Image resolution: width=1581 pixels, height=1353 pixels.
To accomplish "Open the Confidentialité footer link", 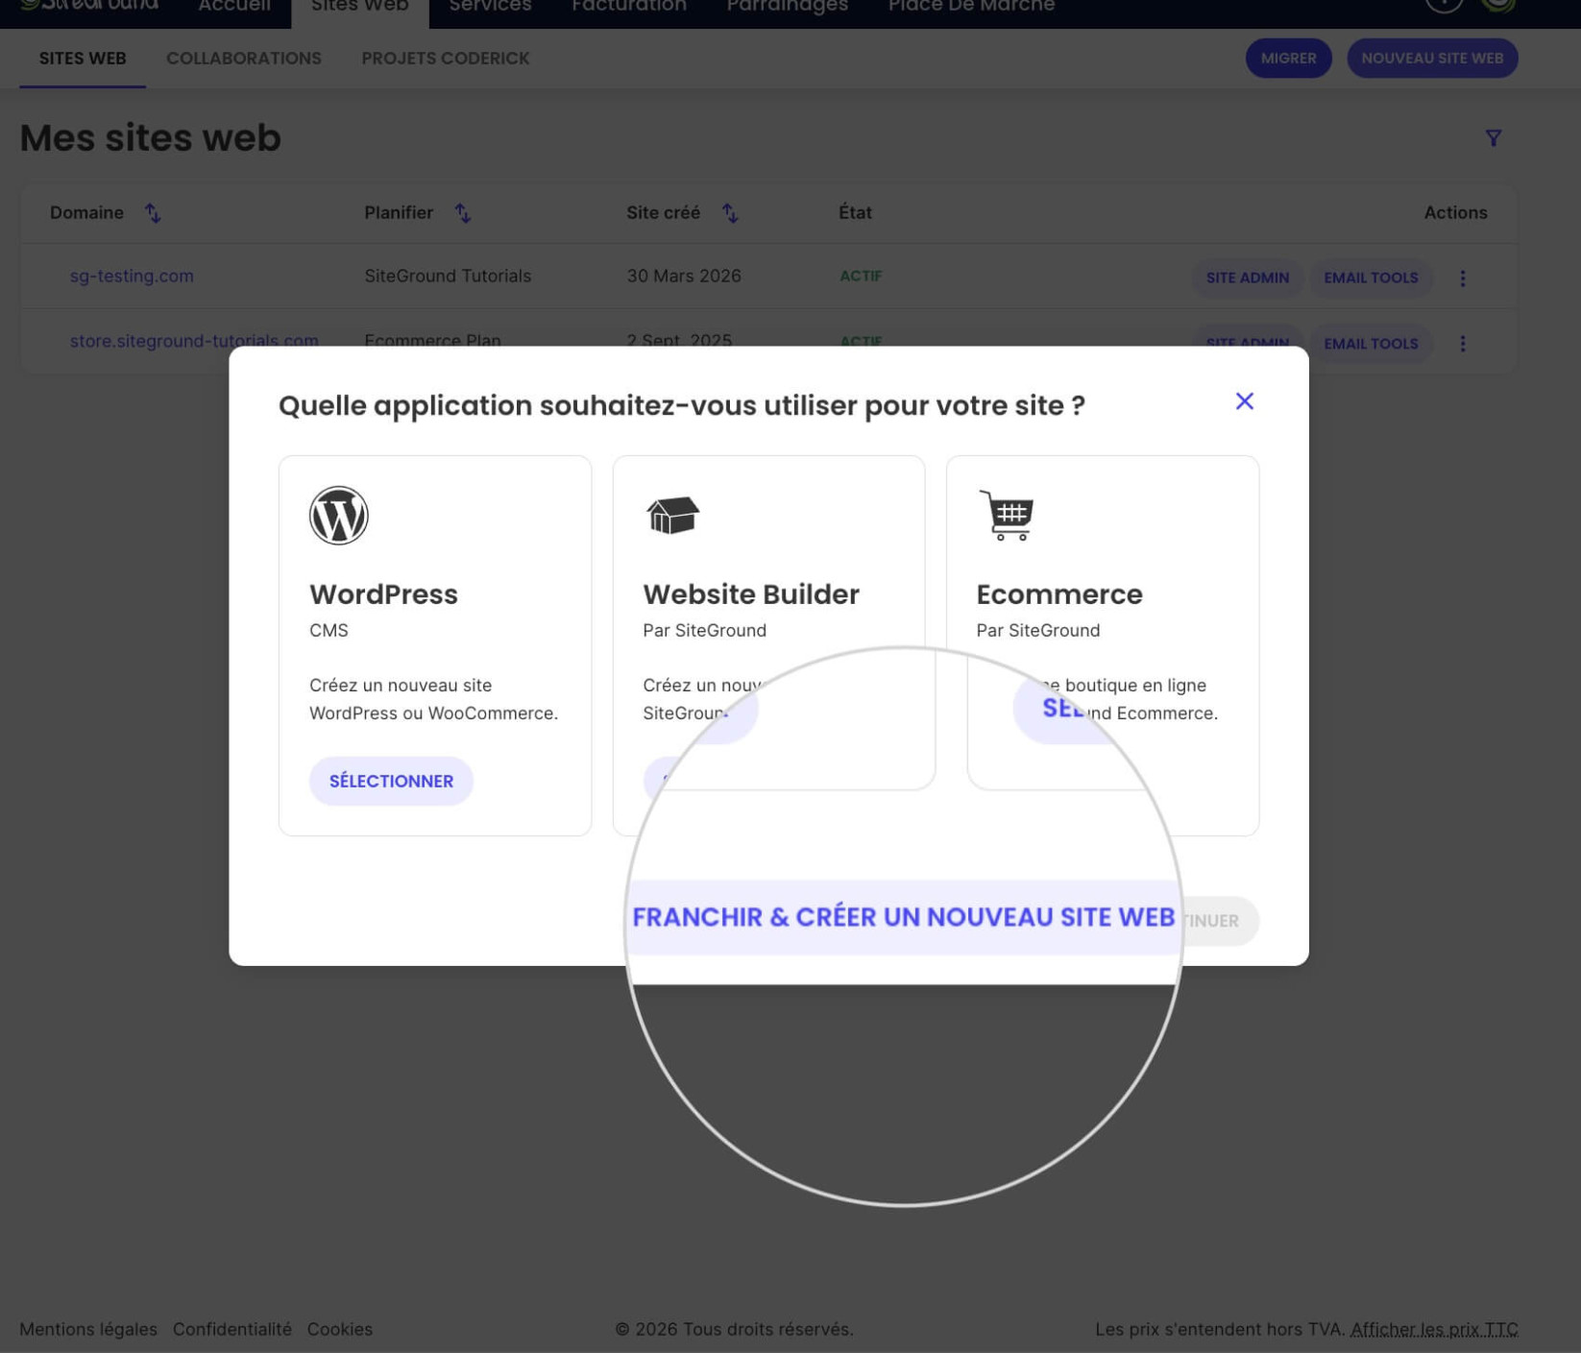I will coord(232,1329).
